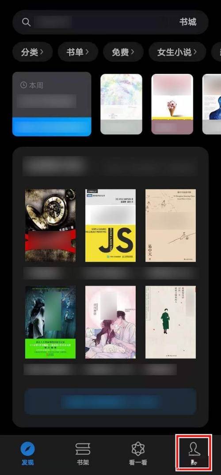221x475 pixels.
Task: Open the green-banner dark book cover
Action: point(50,322)
